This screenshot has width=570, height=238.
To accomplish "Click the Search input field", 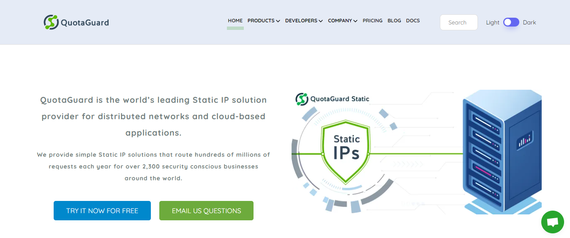I will (459, 22).
